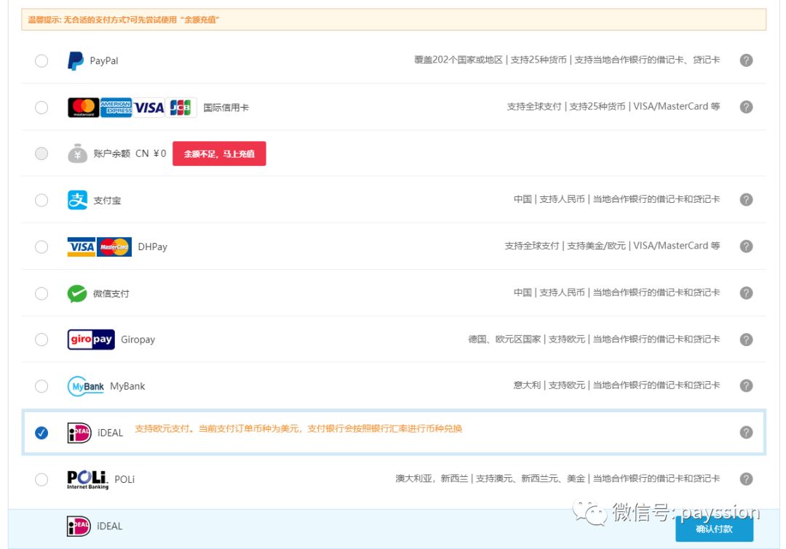Click the orange iDEAL currency conversion notice
This screenshot has width=786, height=549.
[x=298, y=429]
